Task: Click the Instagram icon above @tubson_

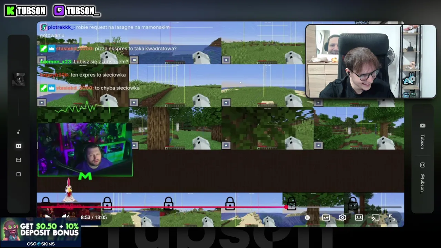Action: point(422,165)
